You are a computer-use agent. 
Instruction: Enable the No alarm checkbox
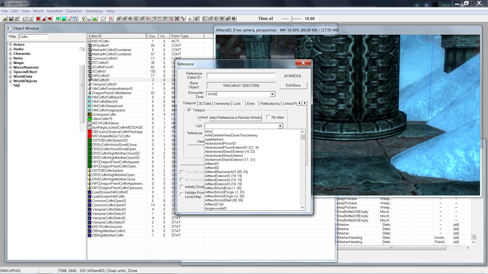[x=268, y=117]
